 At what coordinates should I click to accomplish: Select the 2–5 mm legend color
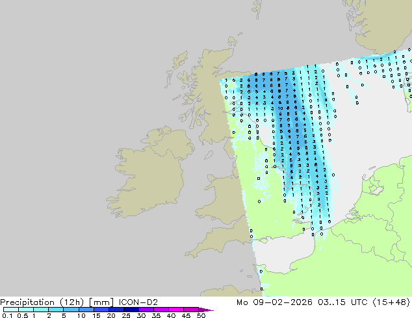[56, 310]
